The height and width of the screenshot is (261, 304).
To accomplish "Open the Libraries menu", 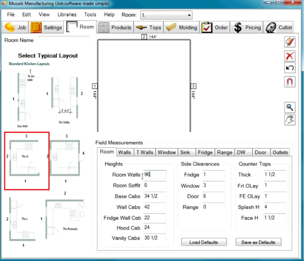I will [67, 15].
